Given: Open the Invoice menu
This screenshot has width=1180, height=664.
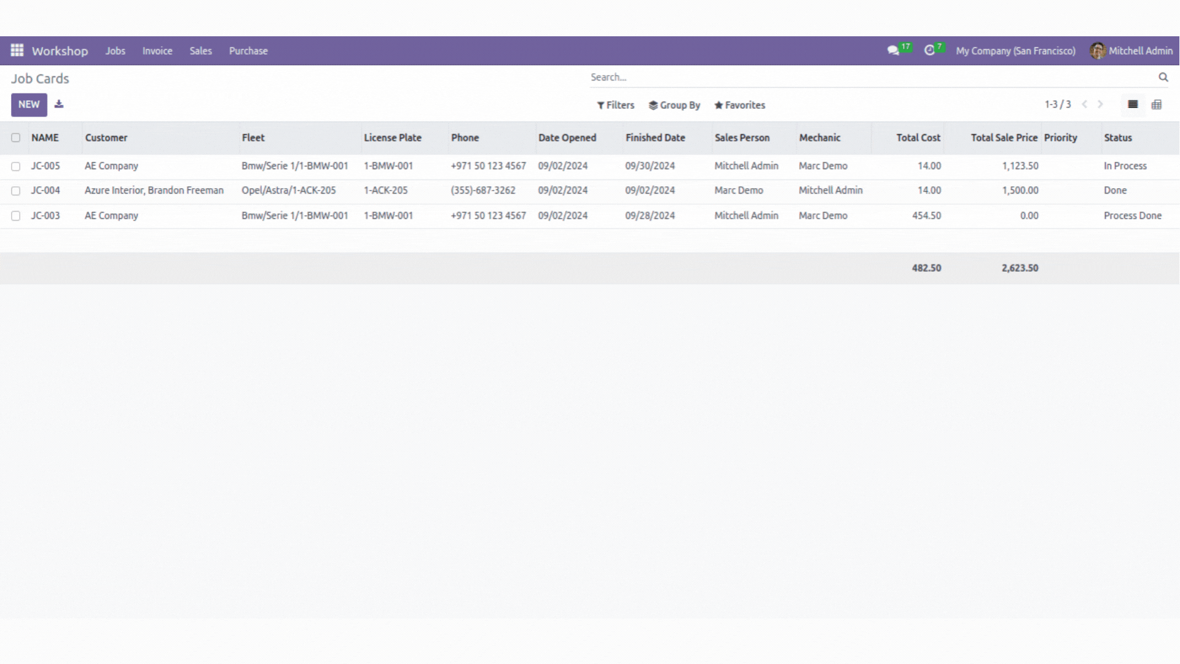Looking at the screenshot, I should tap(157, 51).
